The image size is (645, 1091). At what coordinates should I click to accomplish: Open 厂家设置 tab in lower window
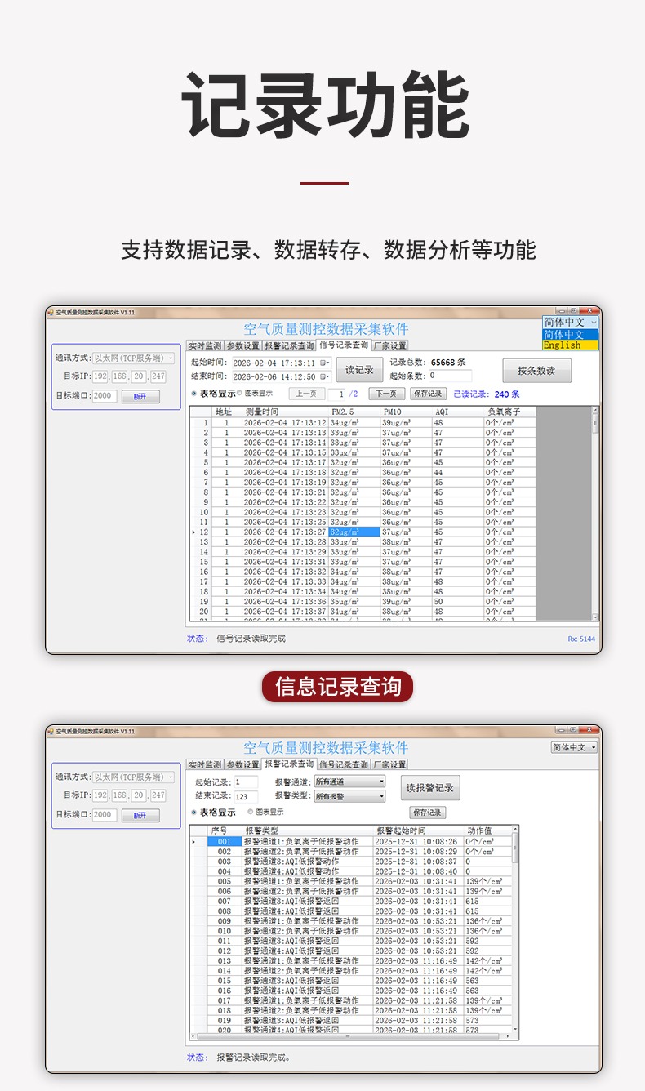coord(389,765)
